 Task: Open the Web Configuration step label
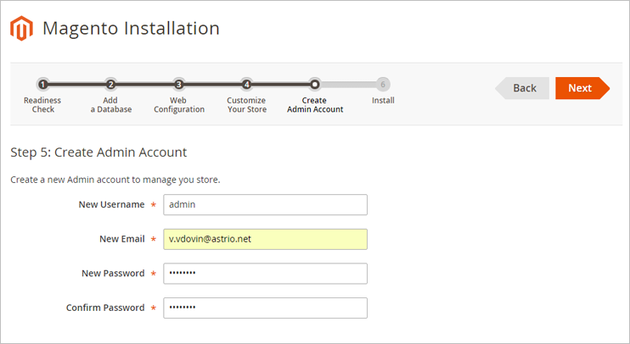coord(179,105)
